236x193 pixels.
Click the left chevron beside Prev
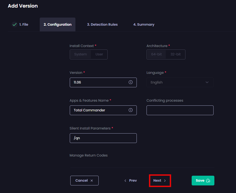tap(125, 181)
